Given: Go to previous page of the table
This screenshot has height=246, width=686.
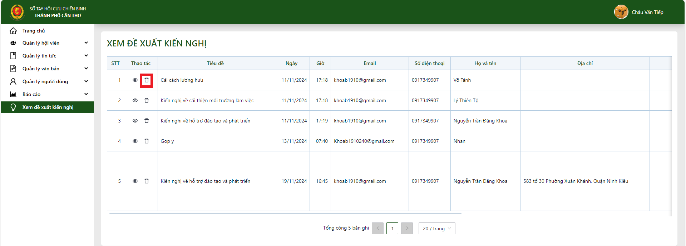Looking at the screenshot, I should point(378,229).
